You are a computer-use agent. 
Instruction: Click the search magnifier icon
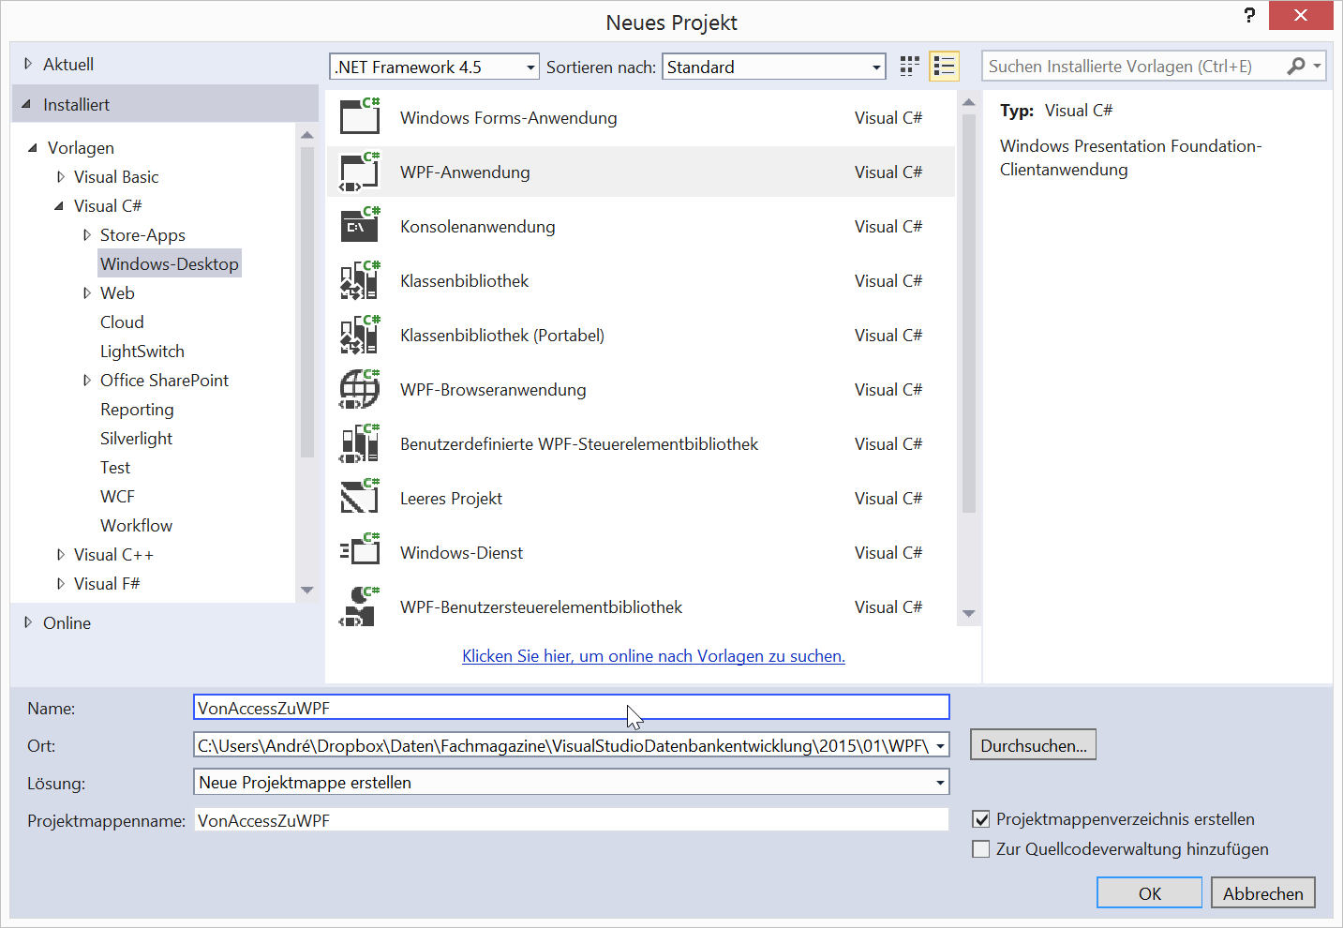[x=1296, y=66]
